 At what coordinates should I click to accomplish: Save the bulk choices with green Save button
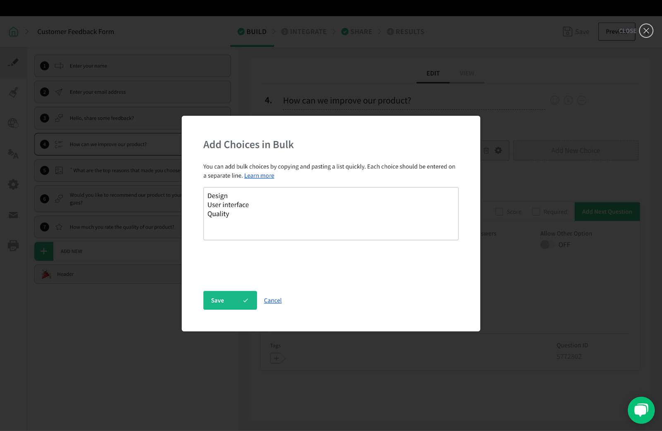point(230,300)
